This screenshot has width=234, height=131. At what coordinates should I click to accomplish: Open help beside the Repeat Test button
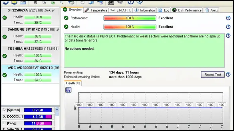(228, 75)
